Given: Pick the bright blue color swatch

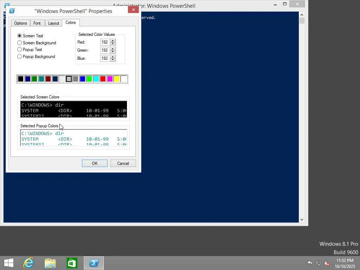Looking at the screenshot, I should (x=82, y=79).
